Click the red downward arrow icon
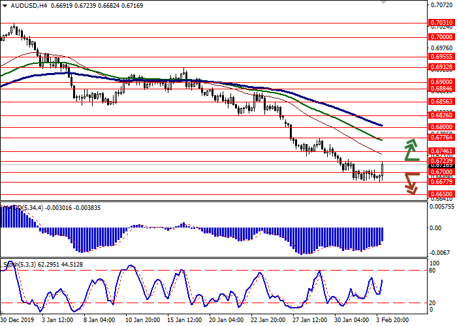The image size is (457, 326). [x=411, y=183]
